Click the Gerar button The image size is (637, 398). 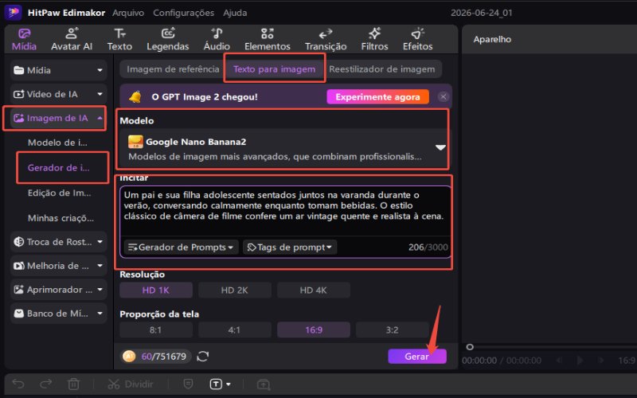[416, 357]
